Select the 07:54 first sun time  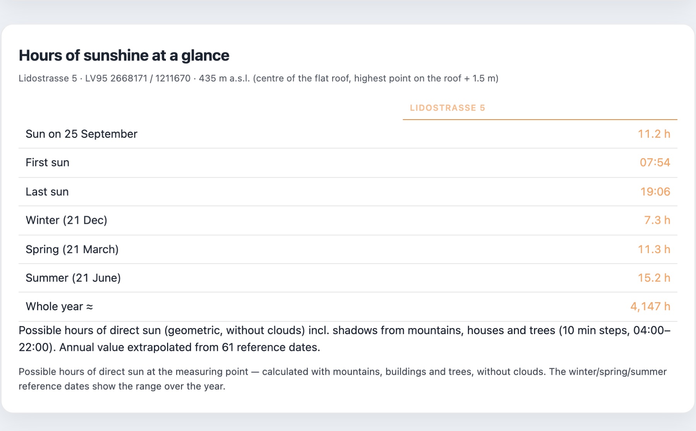pyautogui.click(x=655, y=162)
